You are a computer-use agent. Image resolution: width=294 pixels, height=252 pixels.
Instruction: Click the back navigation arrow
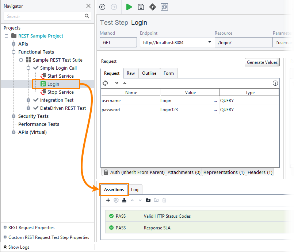pyautogui.click(x=102, y=7)
